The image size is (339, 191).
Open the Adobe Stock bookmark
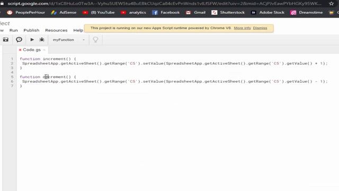(267, 13)
